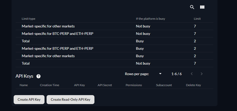Click the Delete Key column header
Viewport: 237px width, 111px height.
(193, 85)
